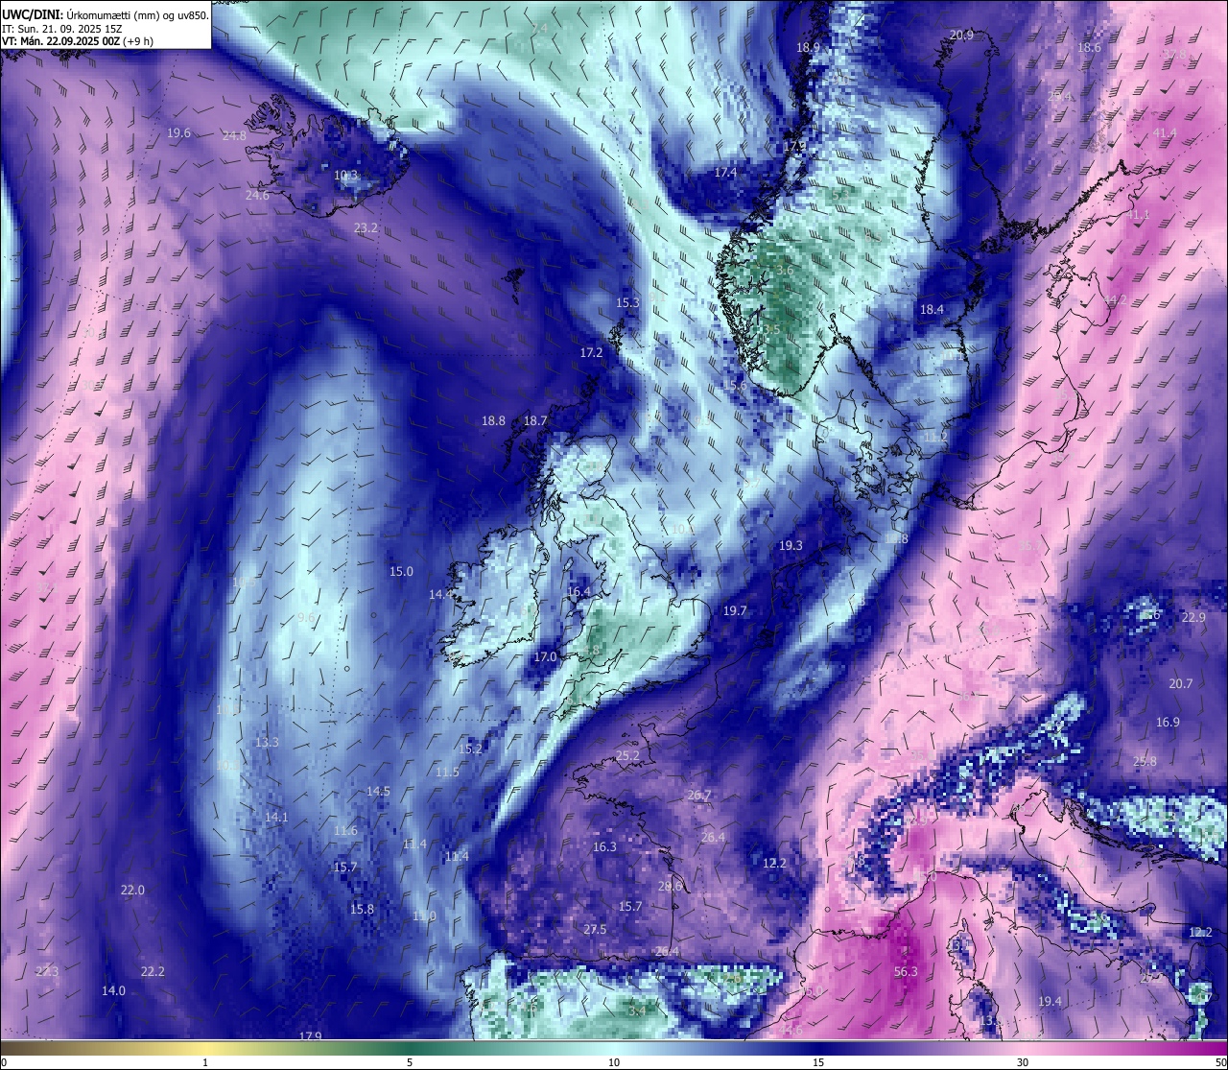Screen dimensions: 1228x1070
Task: Click the 22.9 value label
Action: point(1193,617)
